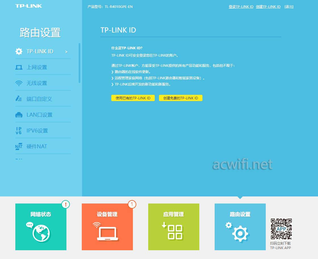Click the pencil icon for 端口自定义
Viewport: 318px width, 259px height.
[19, 99]
